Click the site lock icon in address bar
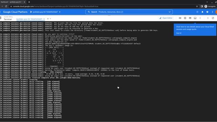This screenshot has height=122, width=217. pos(11,6)
